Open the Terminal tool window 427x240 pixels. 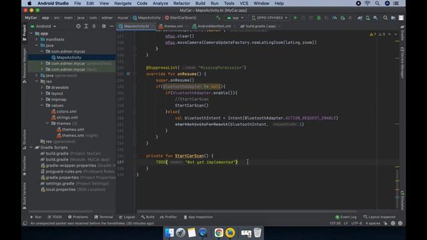(x=103, y=217)
